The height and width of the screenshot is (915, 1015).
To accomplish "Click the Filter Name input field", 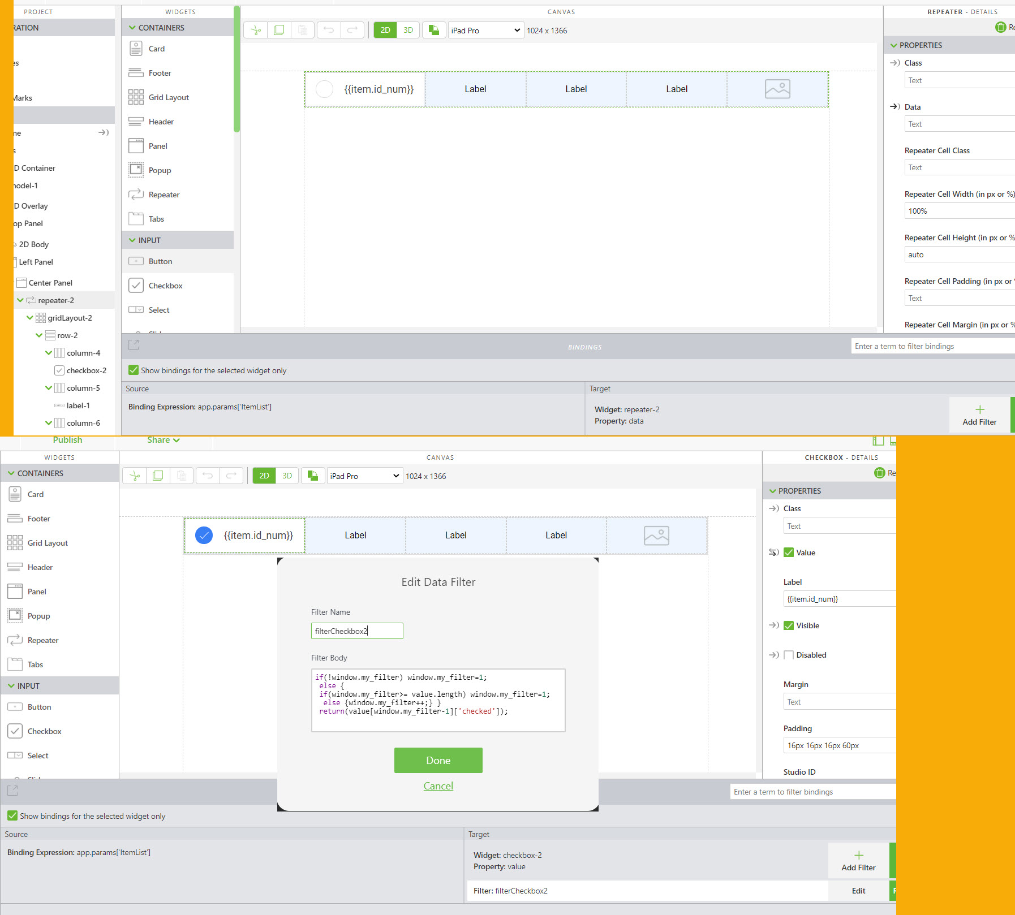I will tap(356, 631).
